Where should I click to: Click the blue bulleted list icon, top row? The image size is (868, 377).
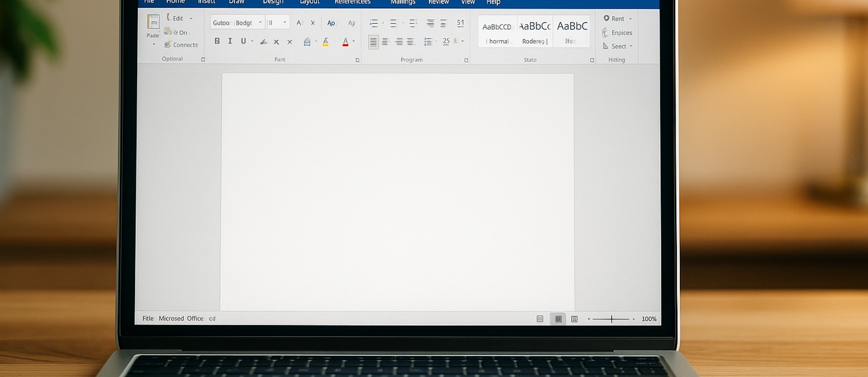374,23
